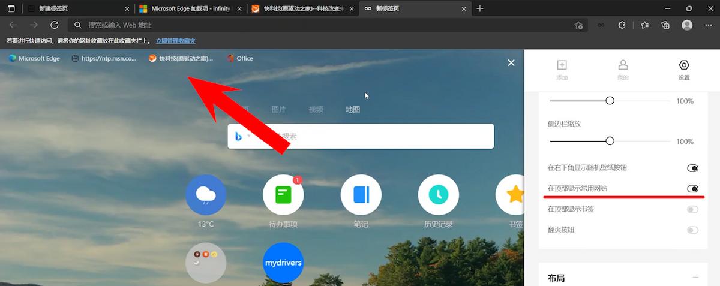The image size is (720, 286).
Task: Select the active 新标签页 tab
Action: pyautogui.click(x=414, y=8)
